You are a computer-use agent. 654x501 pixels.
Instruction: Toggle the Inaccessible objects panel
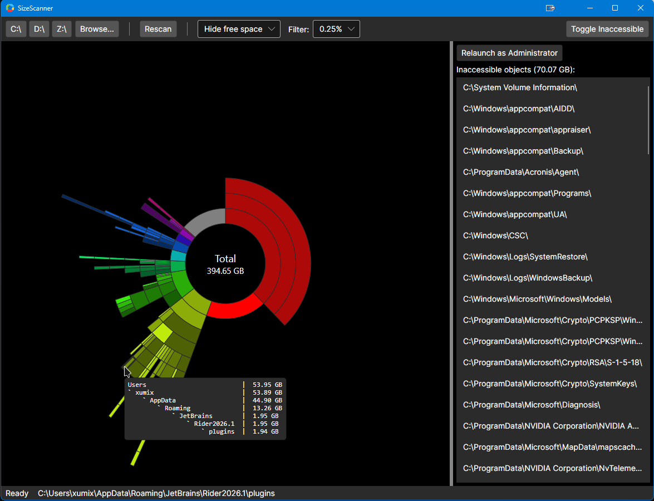point(607,29)
